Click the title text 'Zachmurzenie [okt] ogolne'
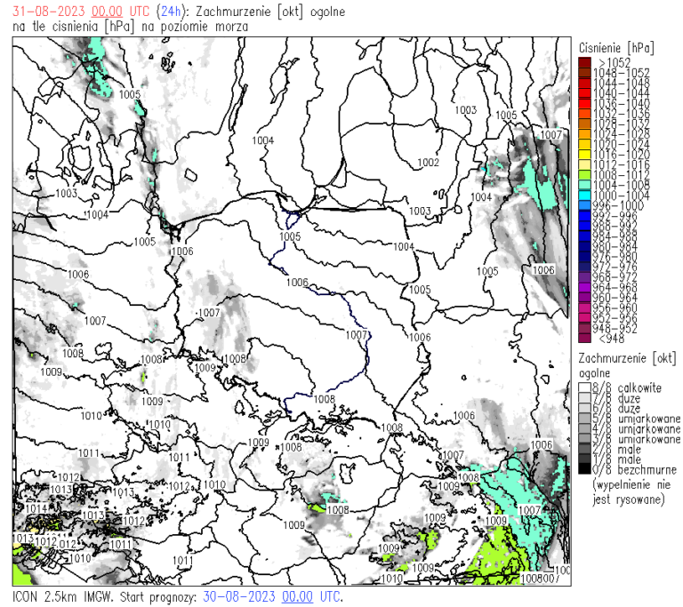Screen dimensions: 683x607 pyautogui.click(x=270, y=12)
